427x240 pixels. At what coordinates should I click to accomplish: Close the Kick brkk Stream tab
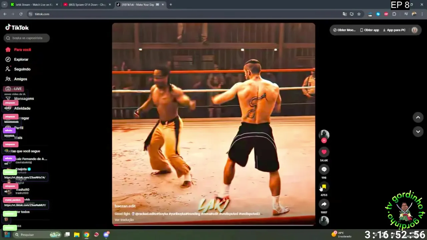57,5
